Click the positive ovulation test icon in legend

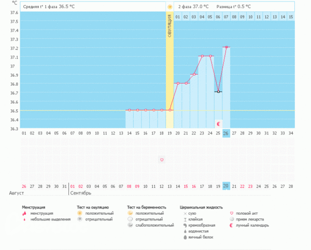(79, 213)
